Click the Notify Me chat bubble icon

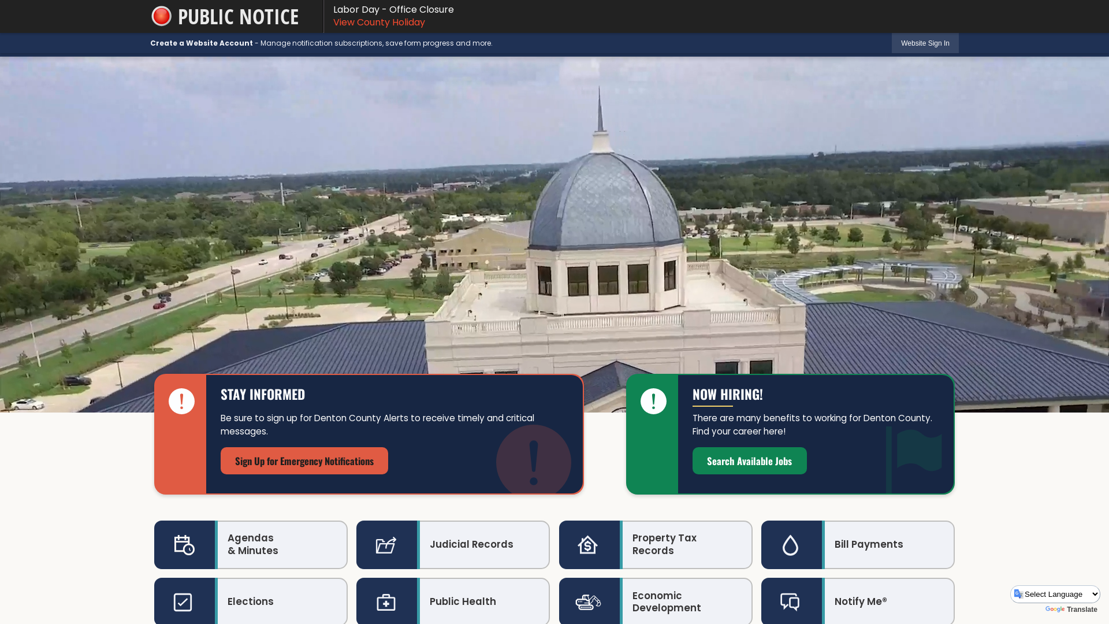790,602
